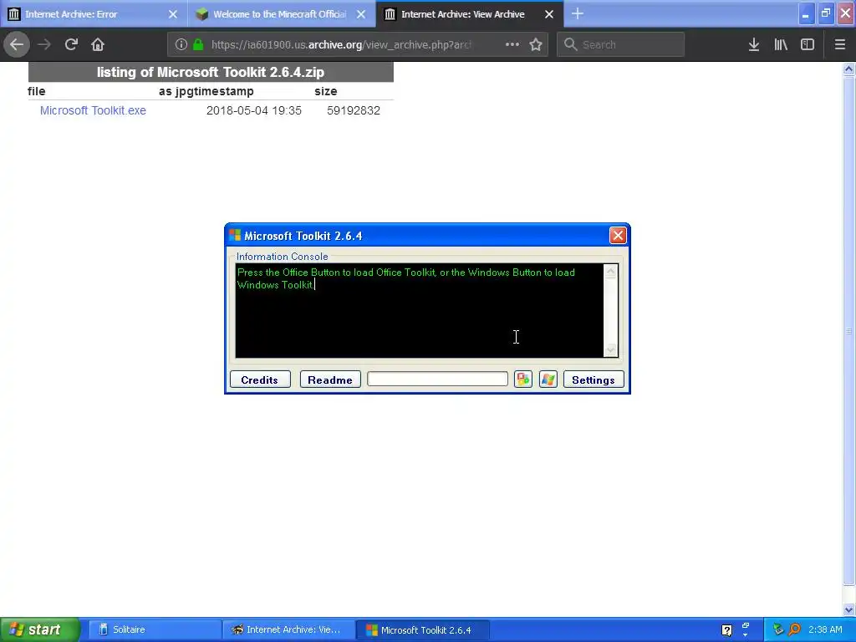The width and height of the screenshot is (856, 642).
Task: Click the archive.org URL address field
Action: (341, 45)
